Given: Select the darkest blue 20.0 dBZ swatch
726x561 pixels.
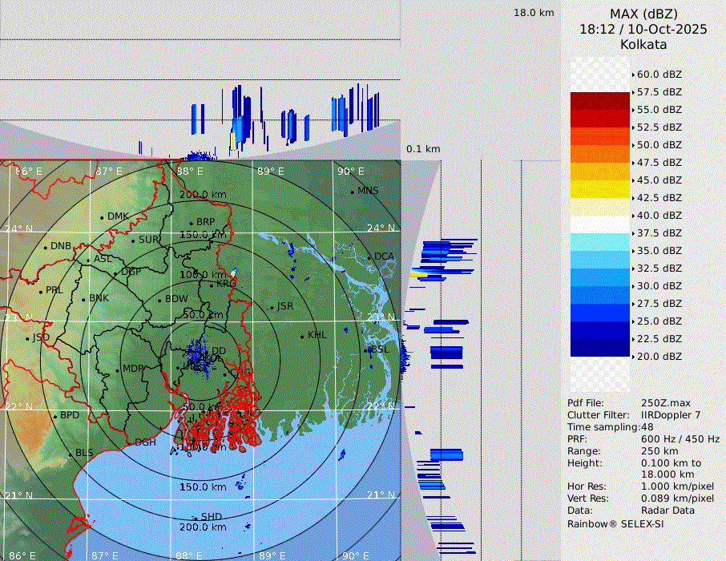Looking at the screenshot, I should pyautogui.click(x=599, y=348).
